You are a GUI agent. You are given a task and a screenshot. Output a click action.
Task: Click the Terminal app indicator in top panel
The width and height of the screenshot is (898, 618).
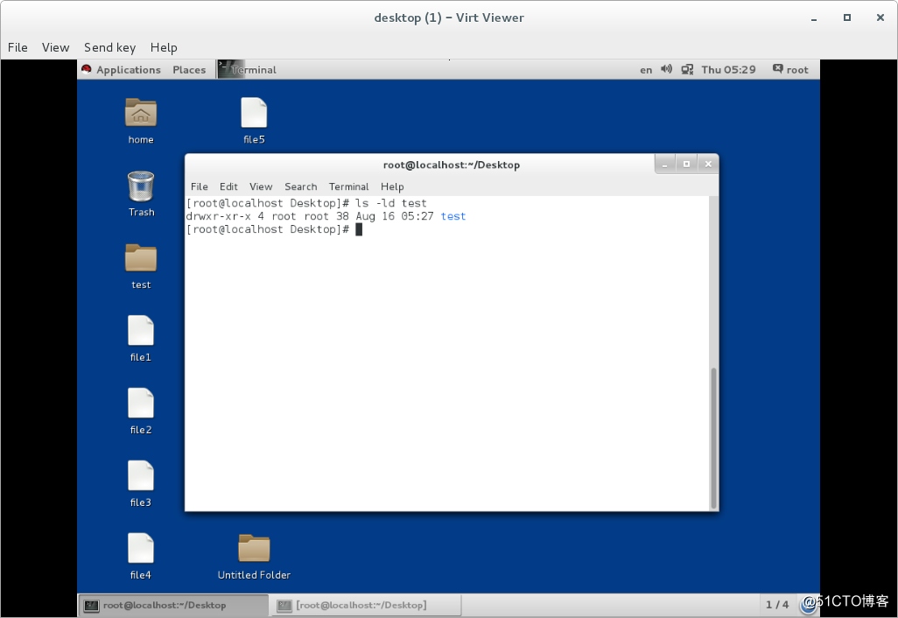(248, 69)
